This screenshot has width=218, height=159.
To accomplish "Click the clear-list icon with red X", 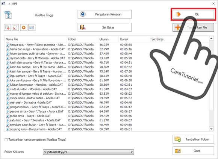I will pos(15,27).
